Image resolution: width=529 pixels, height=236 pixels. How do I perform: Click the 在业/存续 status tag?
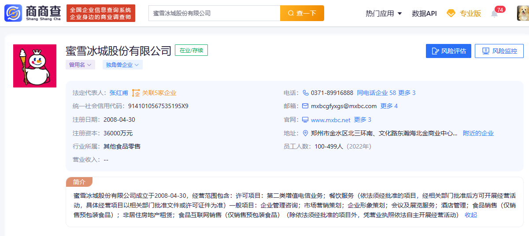coord(191,51)
